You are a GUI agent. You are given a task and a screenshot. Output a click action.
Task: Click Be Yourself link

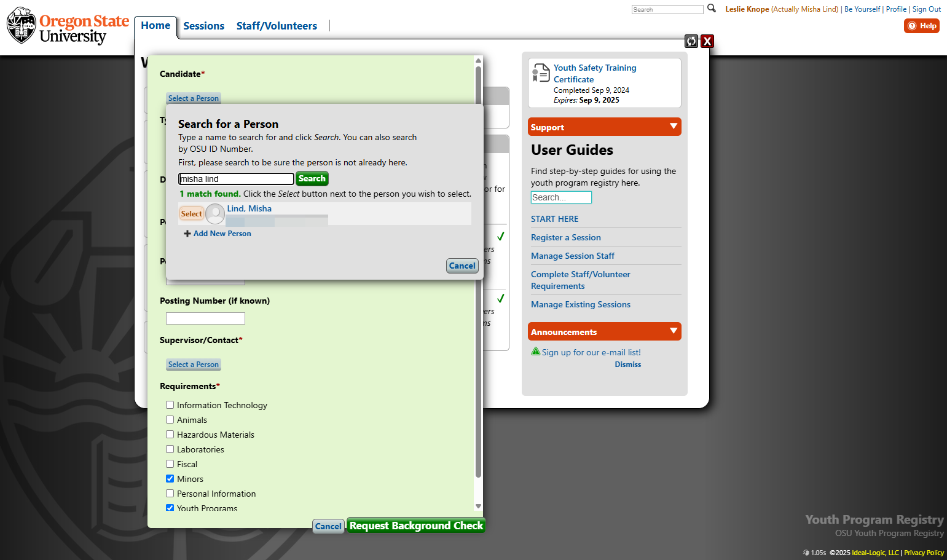point(862,9)
